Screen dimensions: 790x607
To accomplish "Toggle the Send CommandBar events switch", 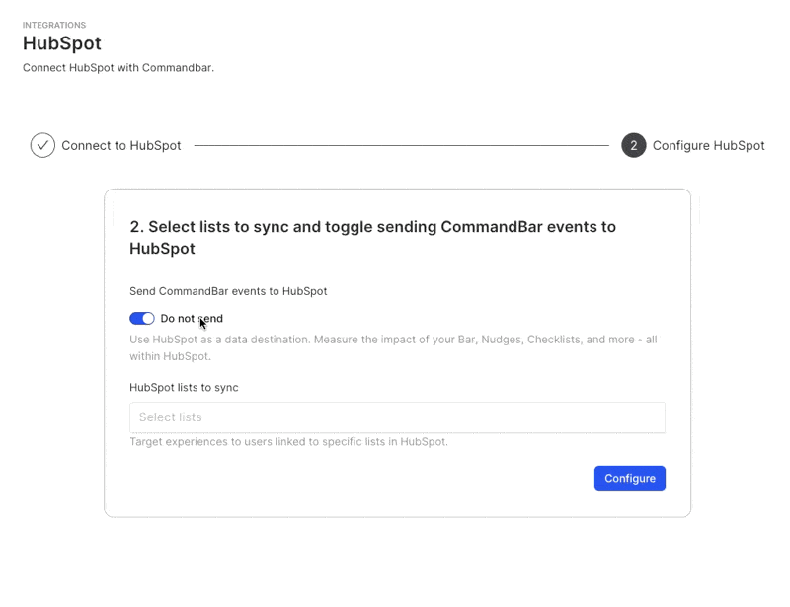I will pyautogui.click(x=142, y=319).
